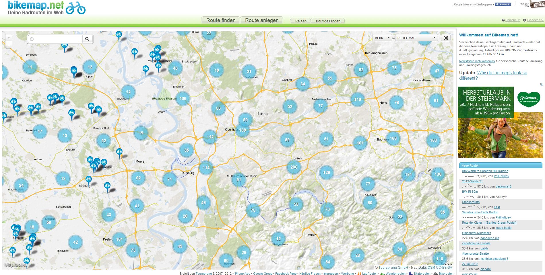545x275 pixels.
Task: Open the Route anlegen tab
Action: 261,20
